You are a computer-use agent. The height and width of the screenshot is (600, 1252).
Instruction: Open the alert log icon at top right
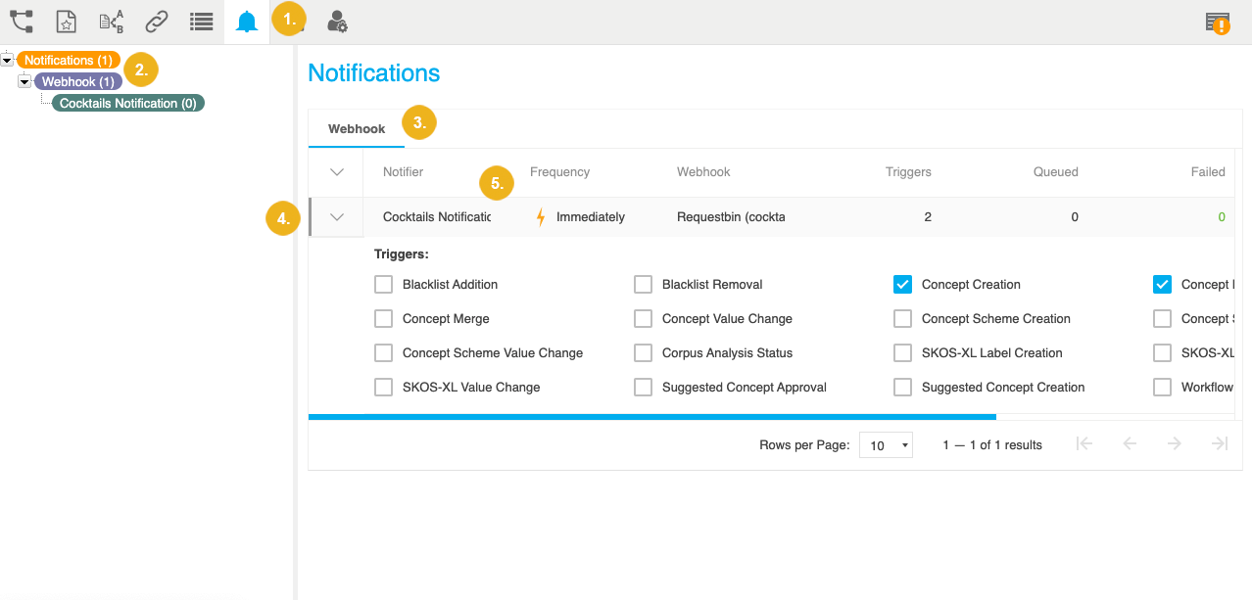point(1217,21)
